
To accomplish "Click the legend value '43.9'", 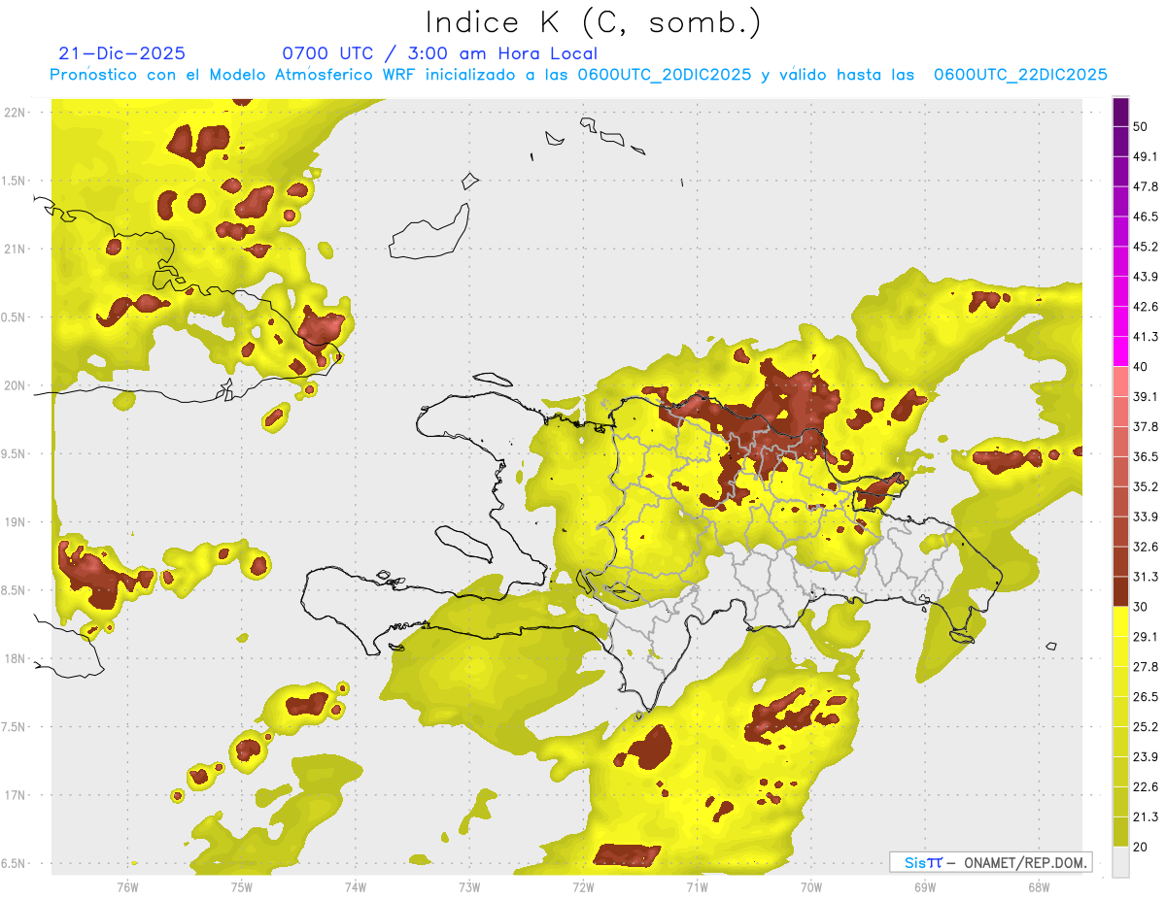I will [x=1146, y=277].
